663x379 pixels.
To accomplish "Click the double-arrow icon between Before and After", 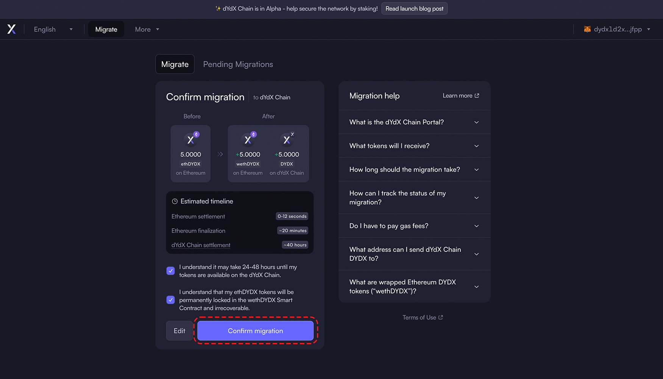I will pos(220,154).
